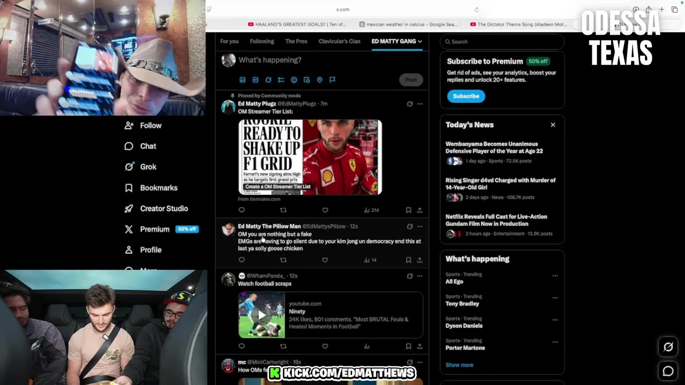
Task: Share the Ed Matty Plugz post
Action: (x=420, y=210)
